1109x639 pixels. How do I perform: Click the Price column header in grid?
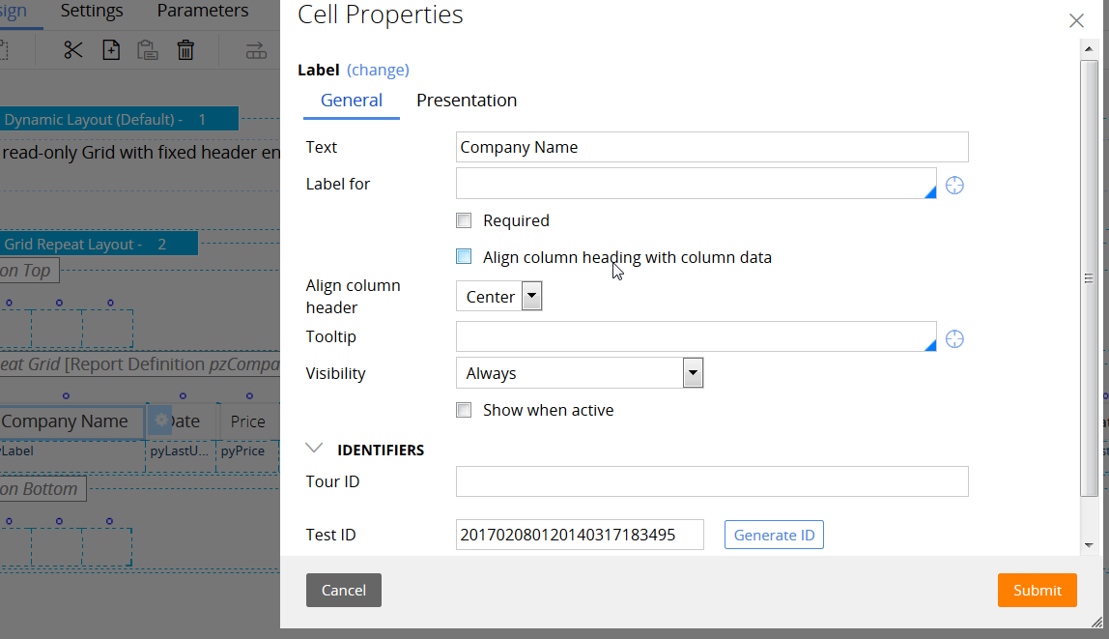[x=247, y=421]
